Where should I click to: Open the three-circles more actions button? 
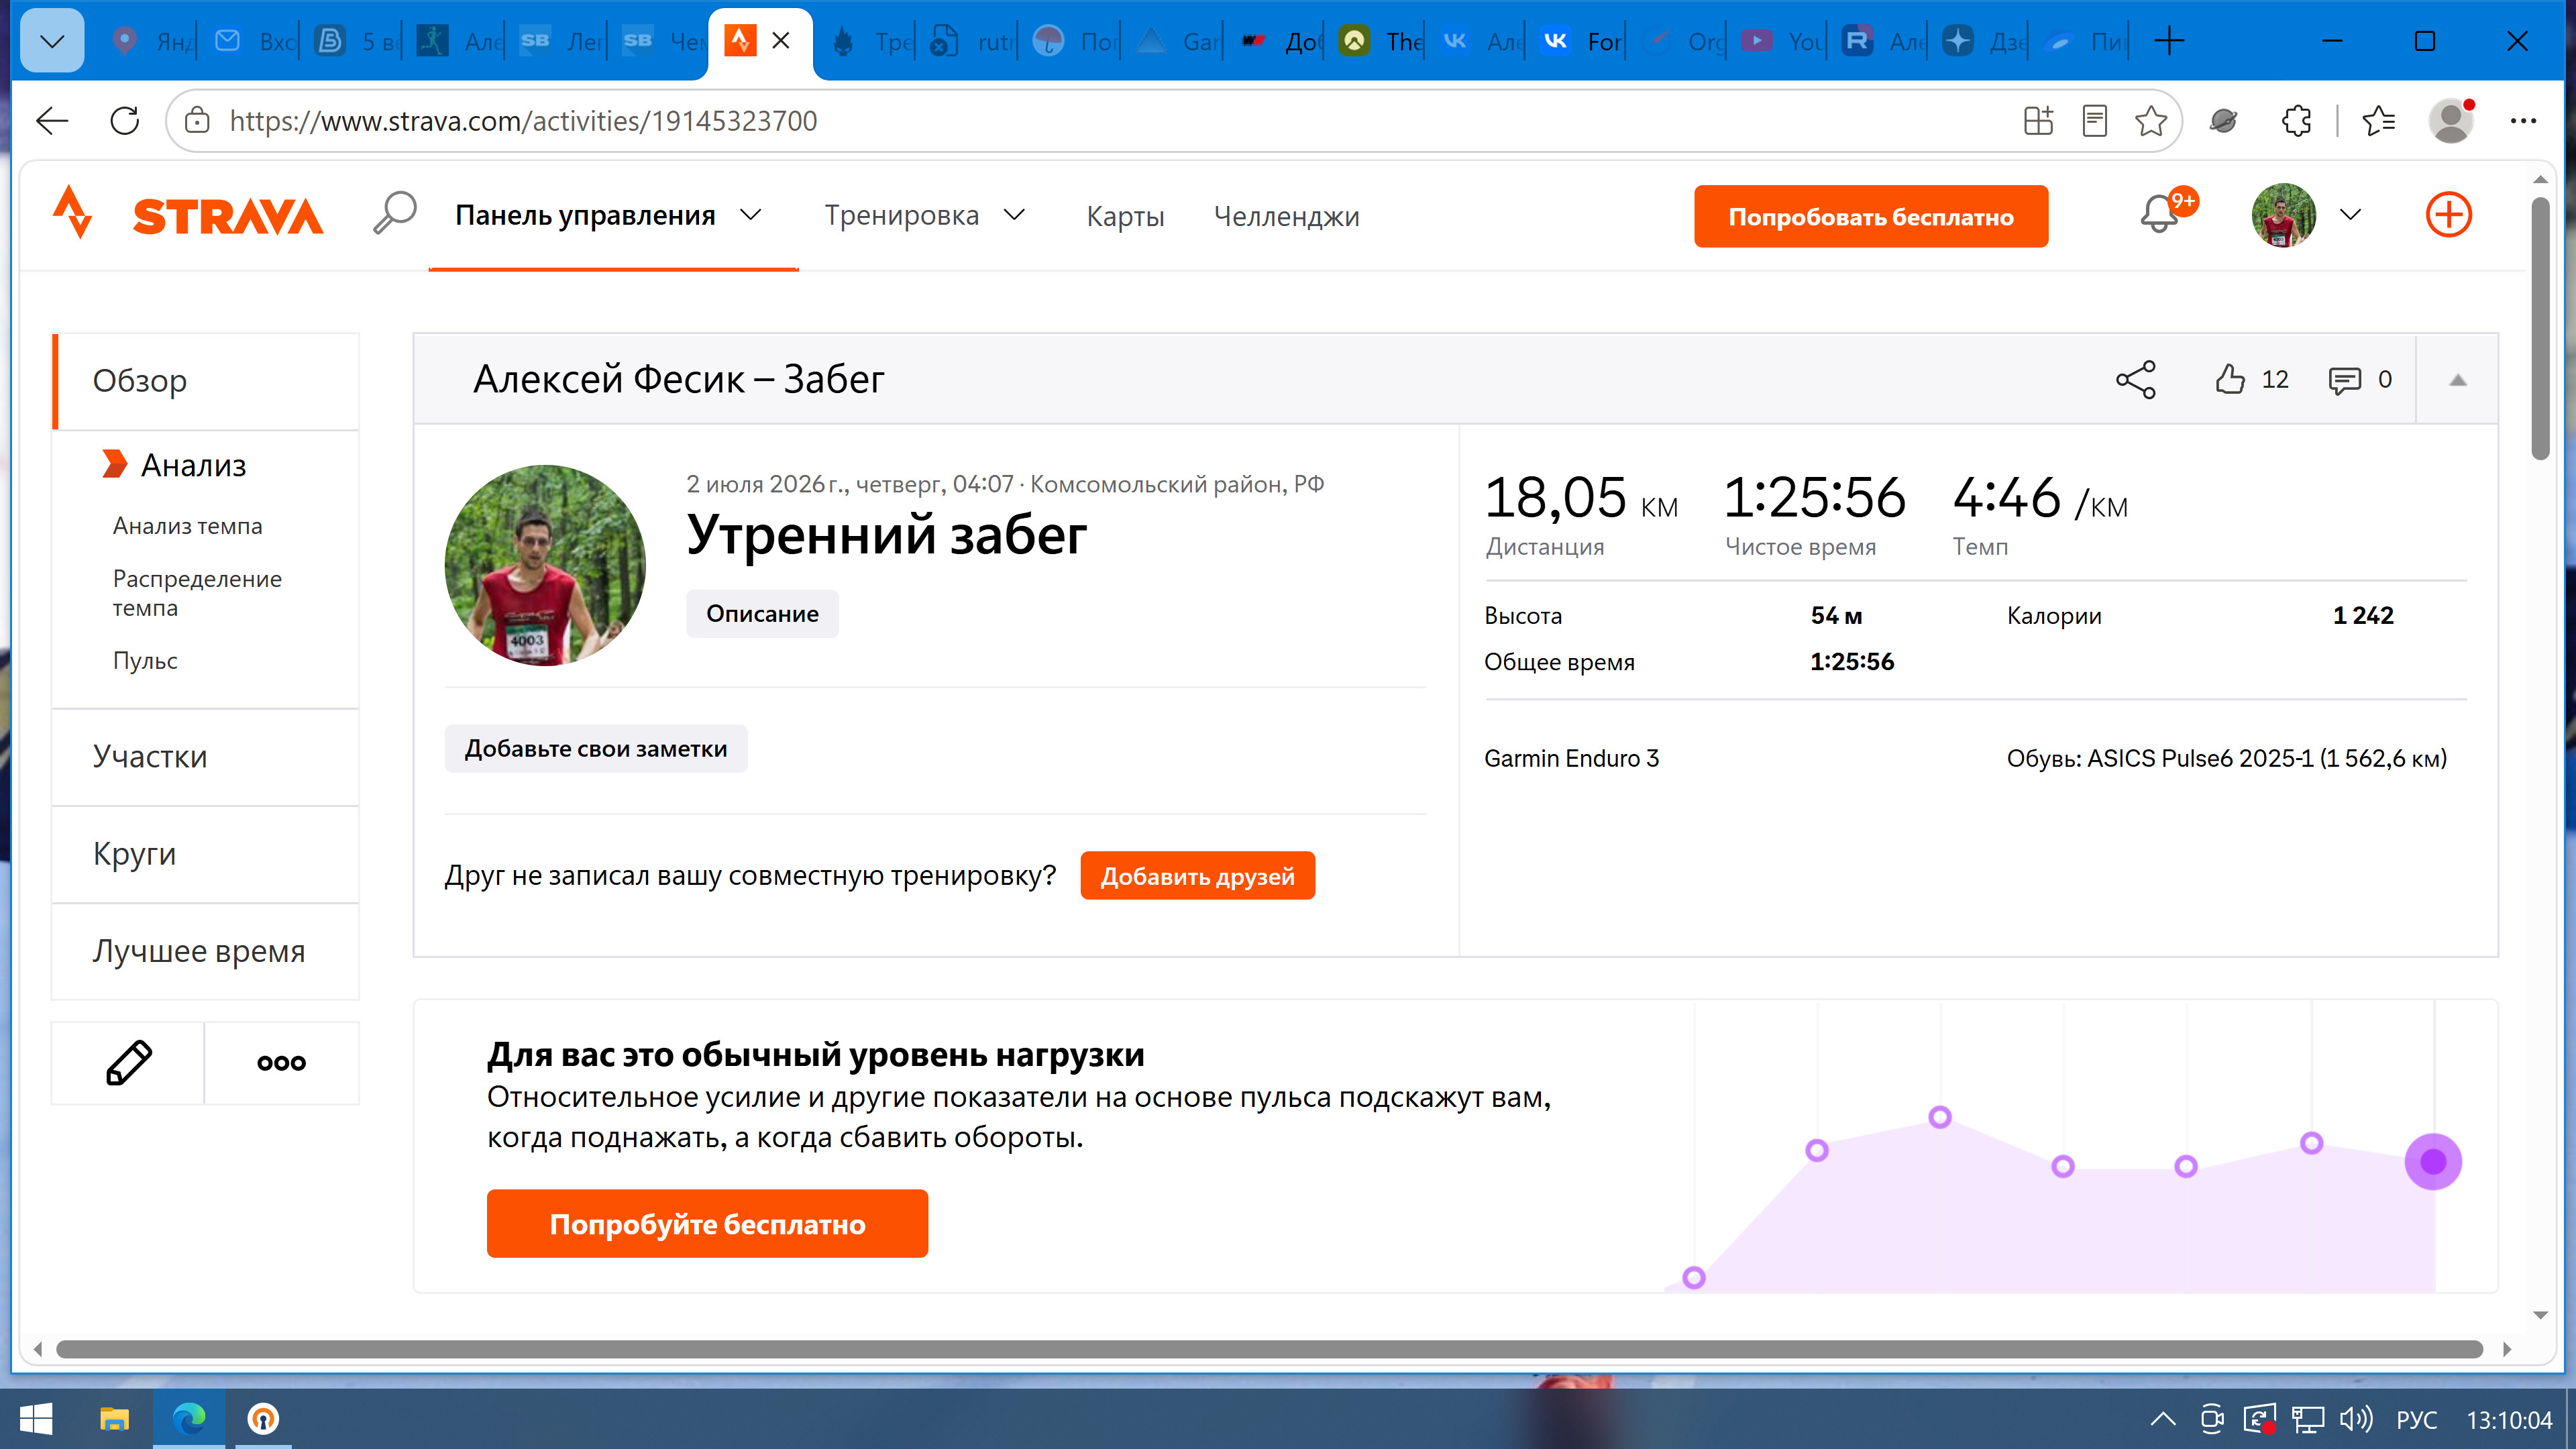pyautogui.click(x=281, y=1062)
